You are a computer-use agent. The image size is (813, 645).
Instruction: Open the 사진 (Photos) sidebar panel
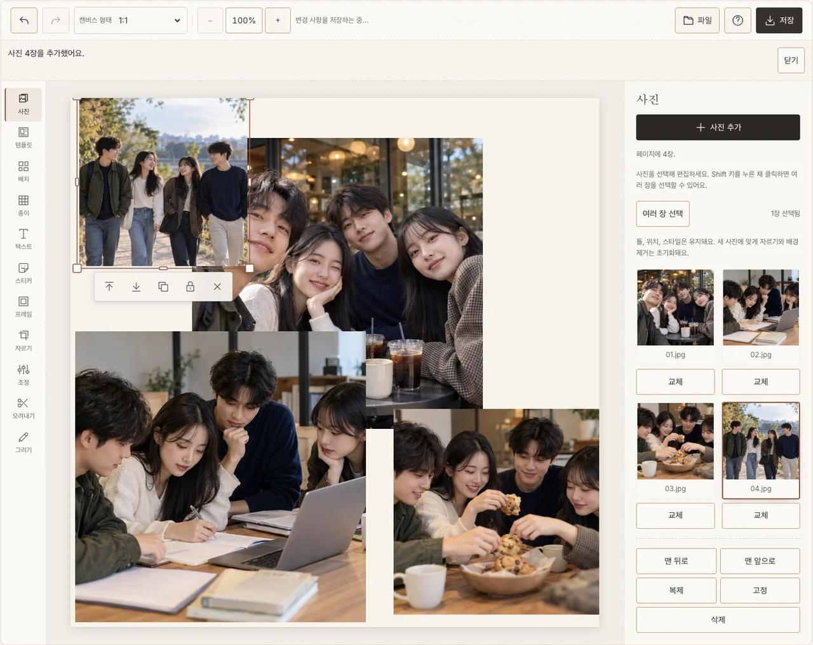pos(24,104)
